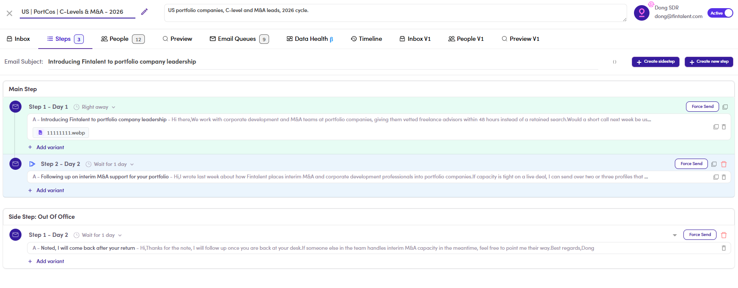Click the 'Side Step: Out Of Office' header
This screenshot has height=288, width=738.
tap(42, 217)
